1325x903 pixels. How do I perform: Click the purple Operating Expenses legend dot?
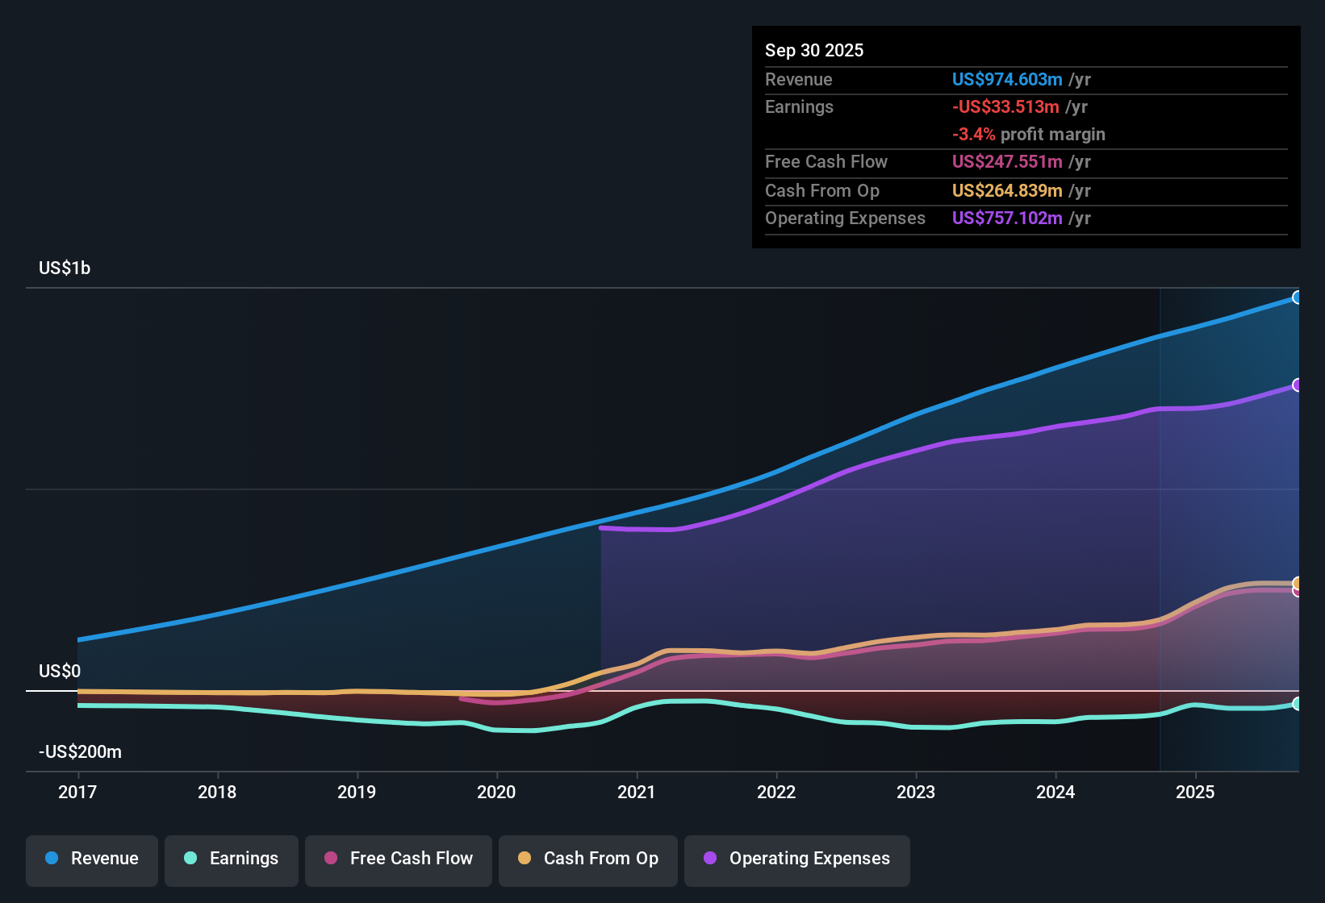(x=709, y=859)
